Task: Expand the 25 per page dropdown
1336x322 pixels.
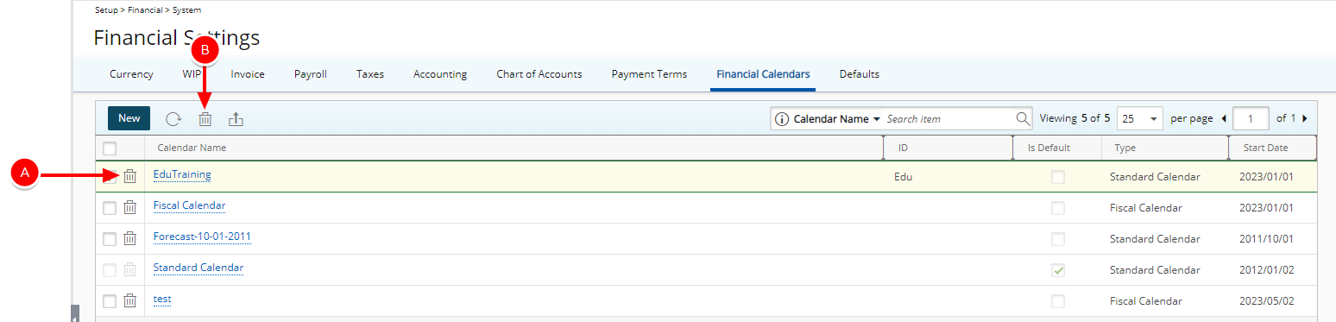Action: pos(1140,118)
